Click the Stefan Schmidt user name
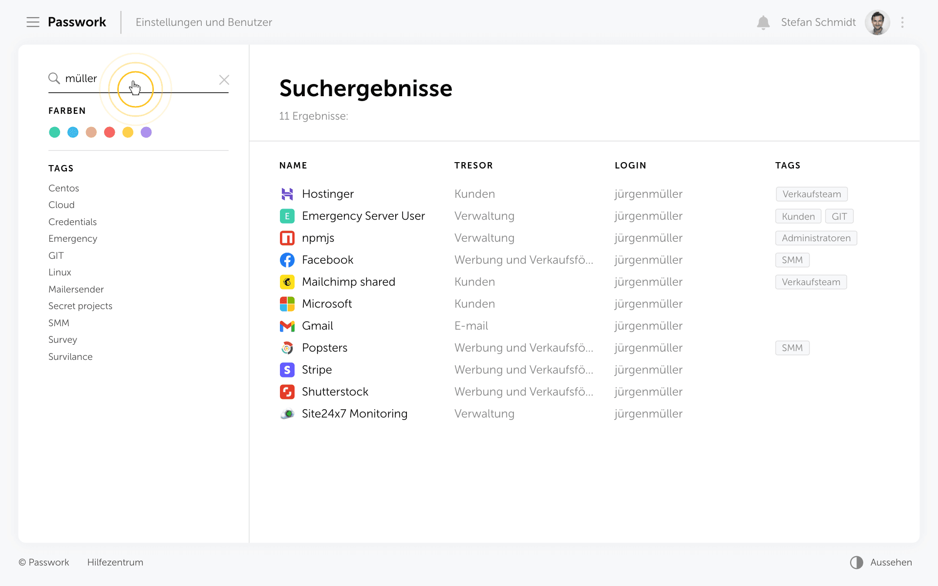Image resolution: width=938 pixels, height=586 pixels. tap(818, 22)
